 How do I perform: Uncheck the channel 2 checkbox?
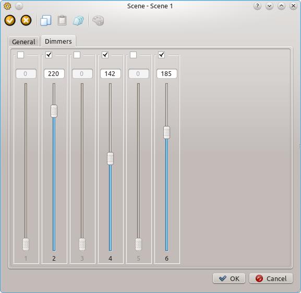49,55
